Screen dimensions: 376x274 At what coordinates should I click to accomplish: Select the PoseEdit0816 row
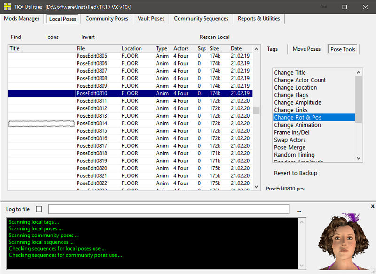[x=130, y=138]
